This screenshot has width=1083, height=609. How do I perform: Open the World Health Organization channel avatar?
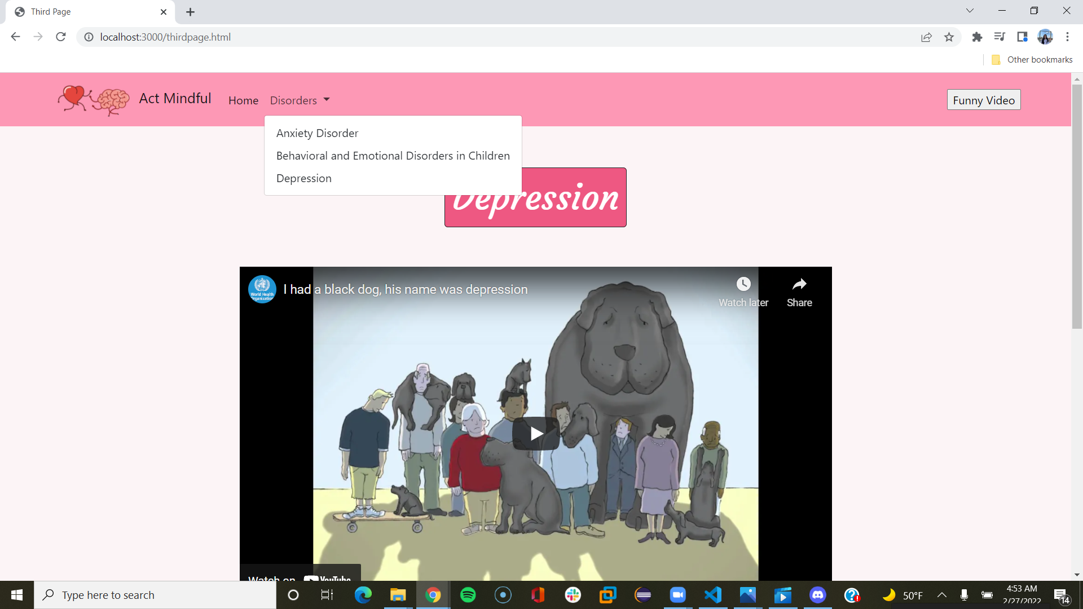pos(262,289)
